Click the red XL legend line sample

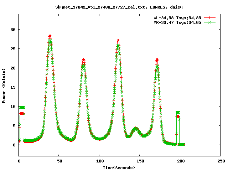tap(209, 18)
